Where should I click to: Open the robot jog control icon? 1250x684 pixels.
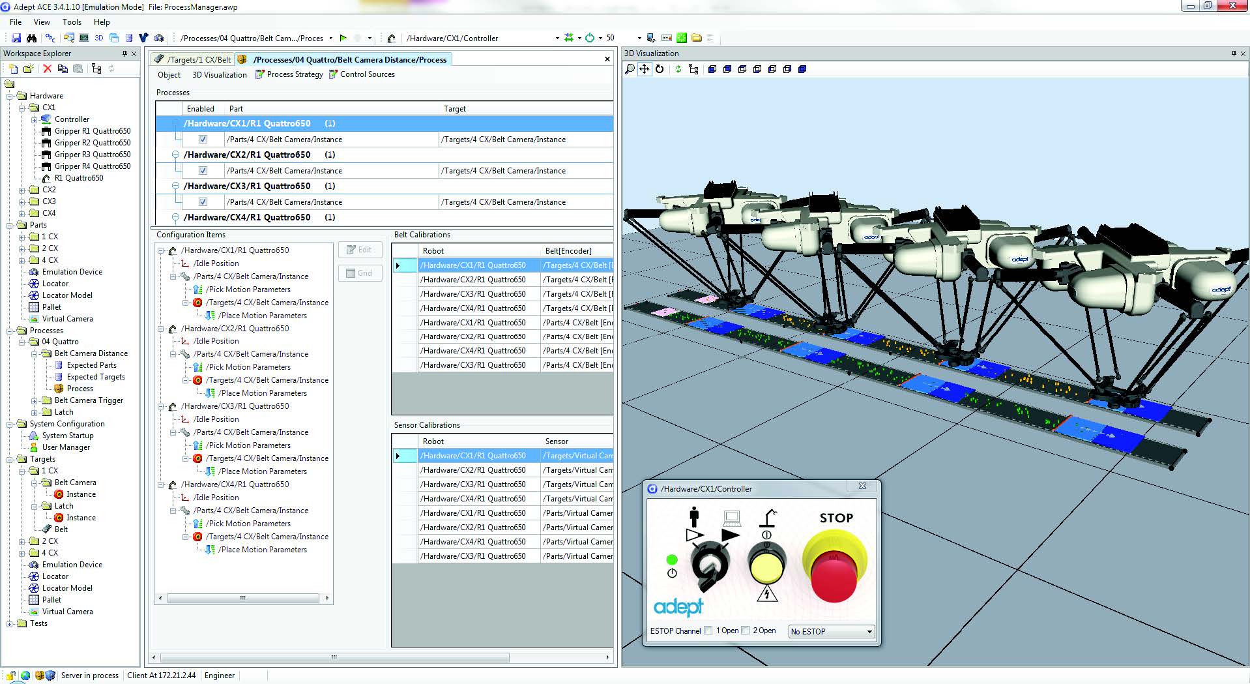tap(391, 38)
